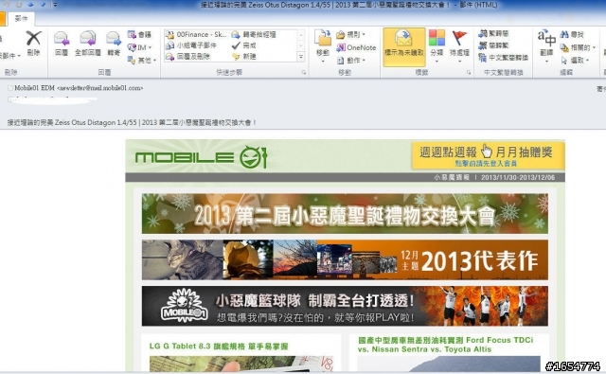Image resolution: width=606 pixels, height=374 pixels.
Task: Forward the mail with 轉寄 icon
Action: click(x=114, y=44)
